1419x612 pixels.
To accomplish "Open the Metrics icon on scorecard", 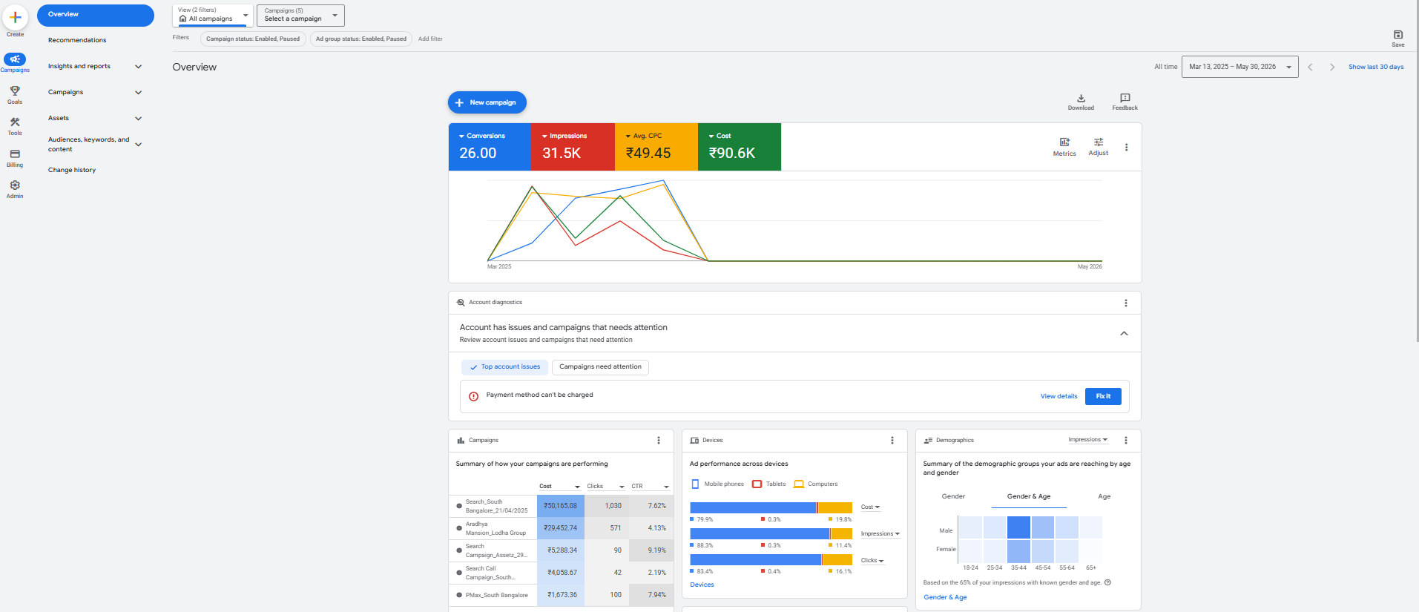I will (x=1064, y=142).
